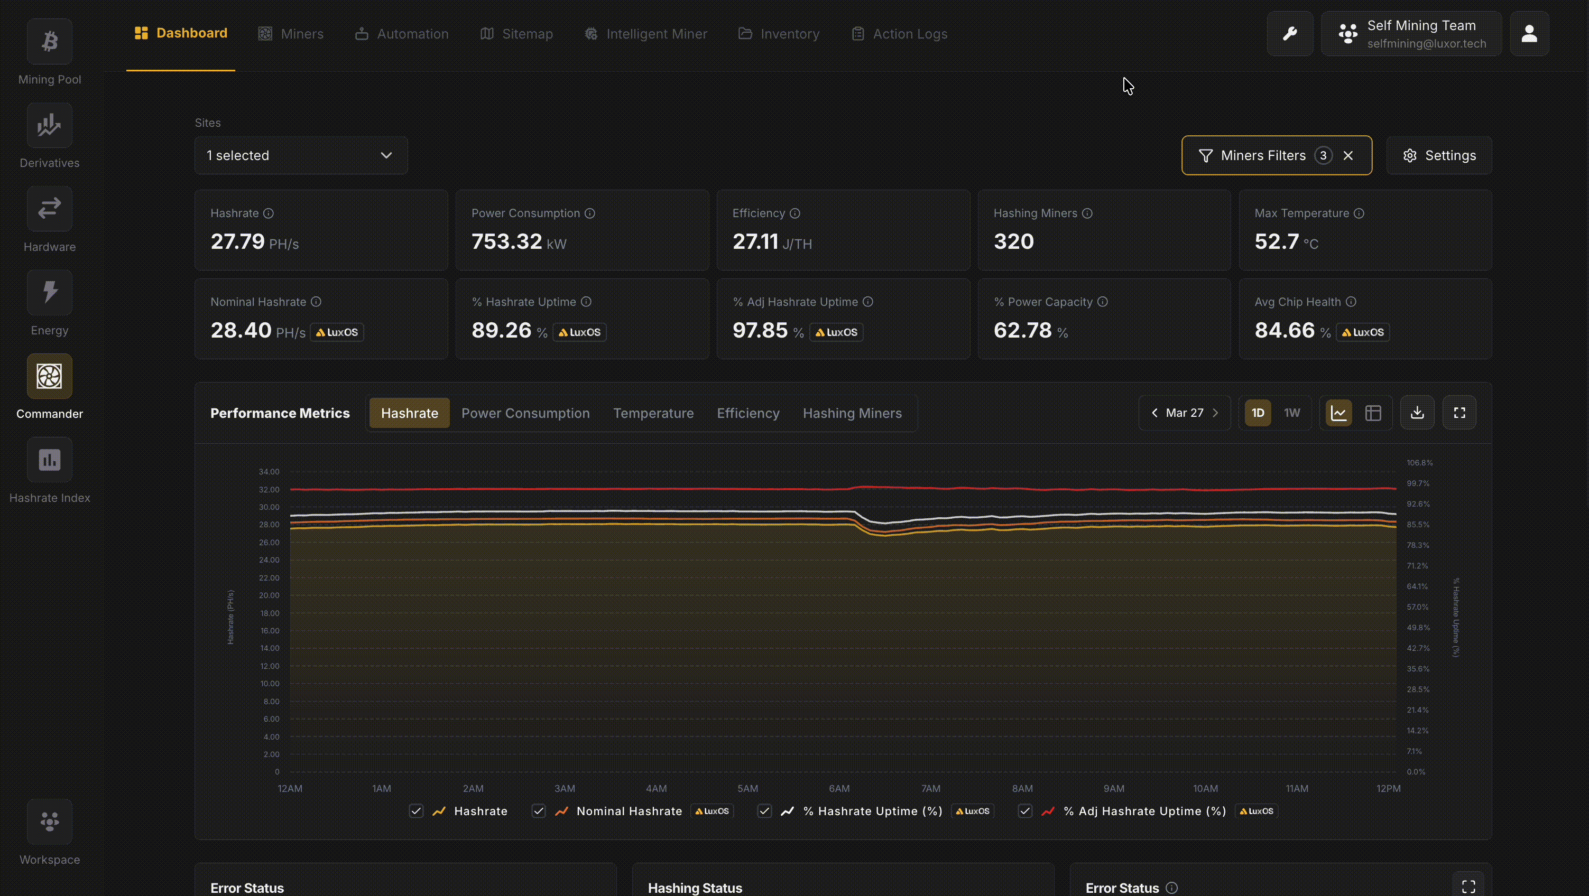Expand the Performance Metrics chart to fullscreen
Viewport: 1589px width, 896px height.
pyautogui.click(x=1459, y=412)
